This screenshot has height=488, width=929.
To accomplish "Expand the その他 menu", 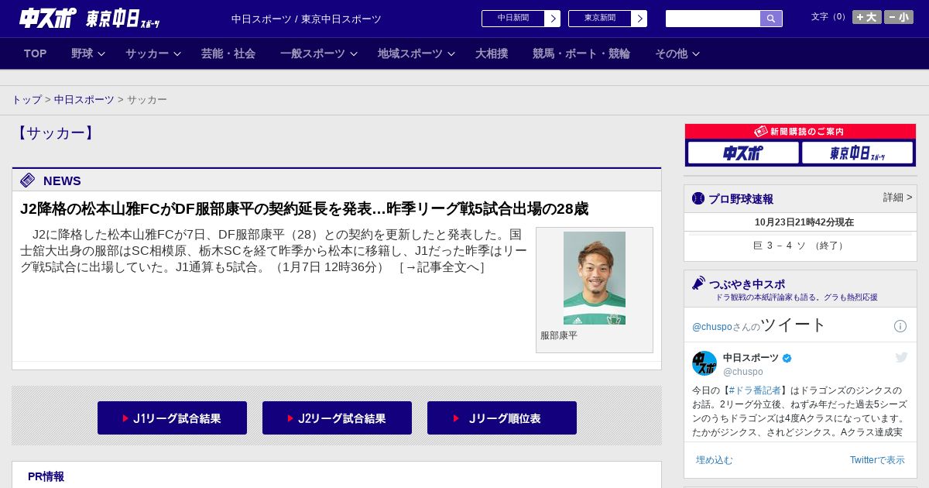I will (677, 53).
